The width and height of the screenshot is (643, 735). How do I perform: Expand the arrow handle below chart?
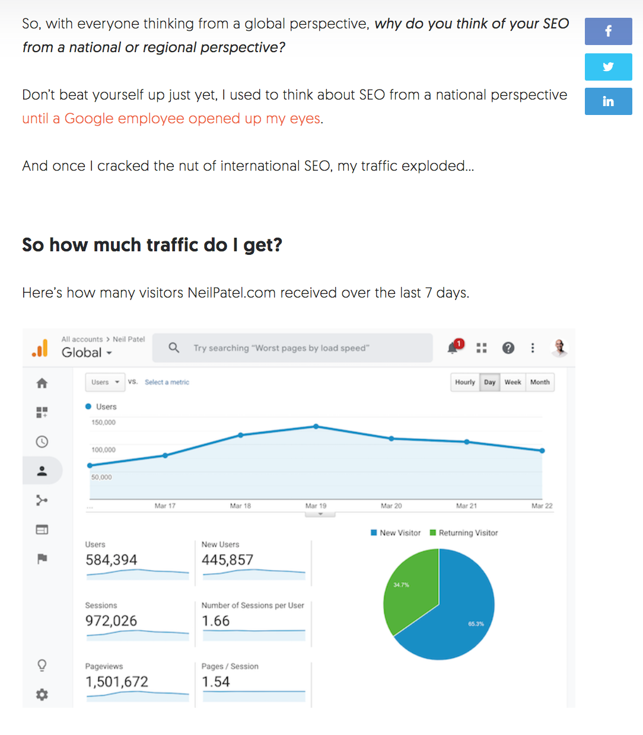tap(320, 514)
